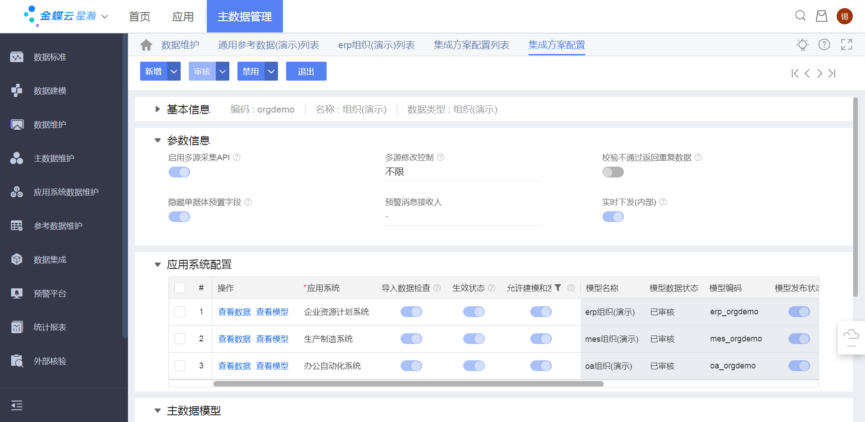Image resolution: width=865 pixels, height=422 pixels.
Task: Check row 3 办公自动化系统 checkbox
Action: pyautogui.click(x=180, y=366)
